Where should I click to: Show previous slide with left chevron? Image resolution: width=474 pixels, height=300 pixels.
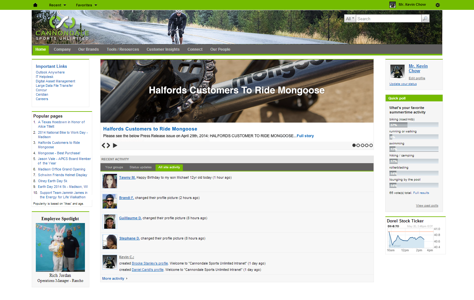pyautogui.click(x=103, y=145)
